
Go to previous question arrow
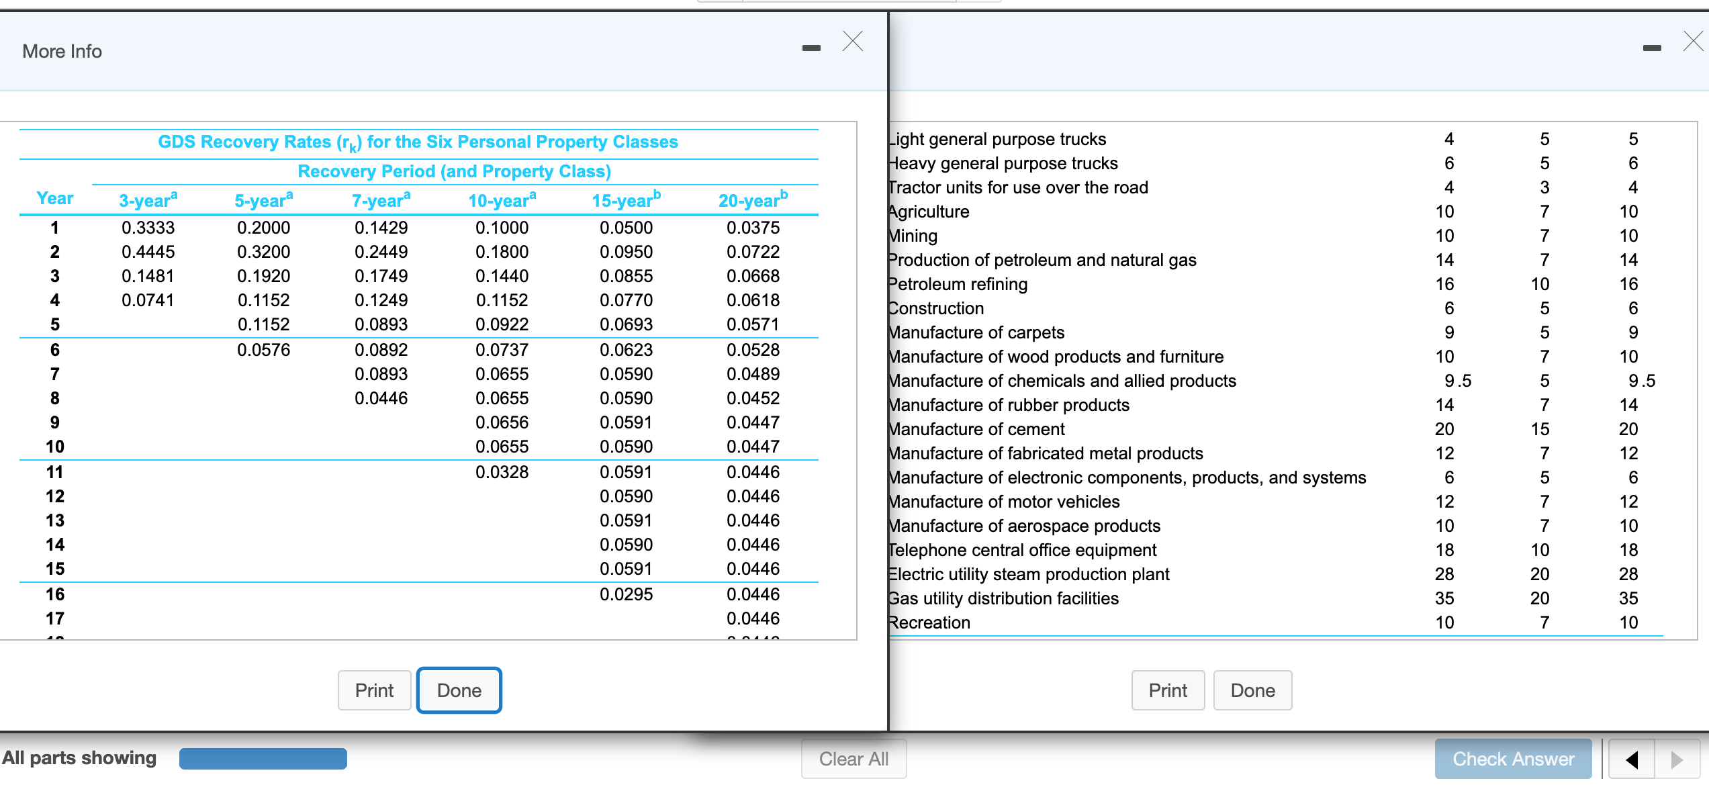point(1632,759)
